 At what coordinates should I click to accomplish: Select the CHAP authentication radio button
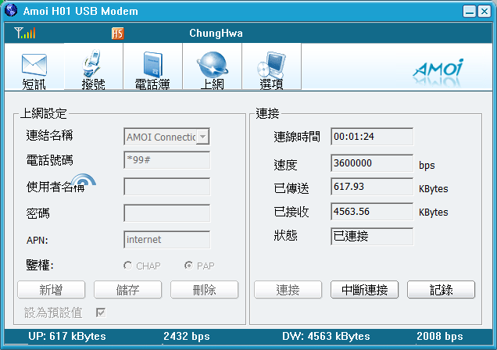click(x=127, y=266)
